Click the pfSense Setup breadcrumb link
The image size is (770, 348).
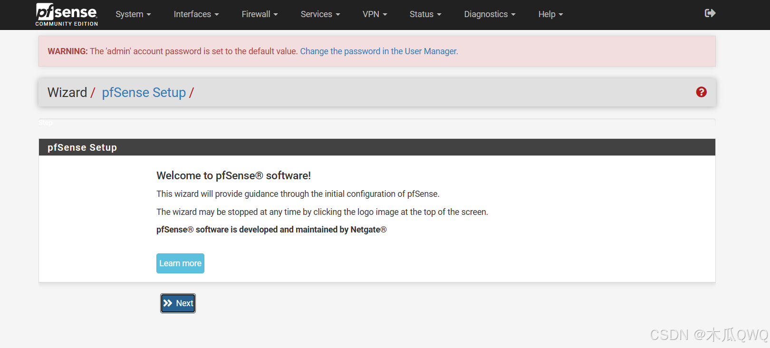pyautogui.click(x=144, y=92)
